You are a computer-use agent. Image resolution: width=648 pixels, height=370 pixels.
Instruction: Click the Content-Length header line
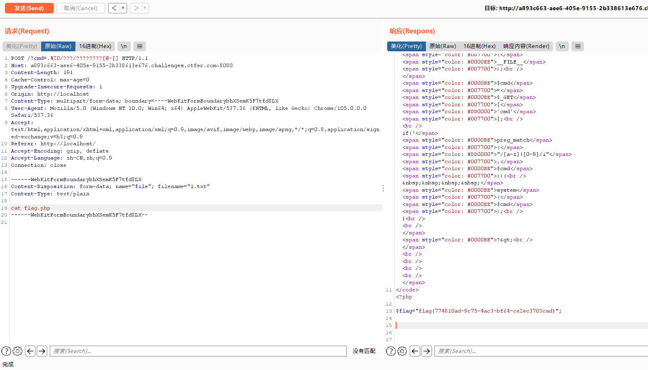click(42, 72)
